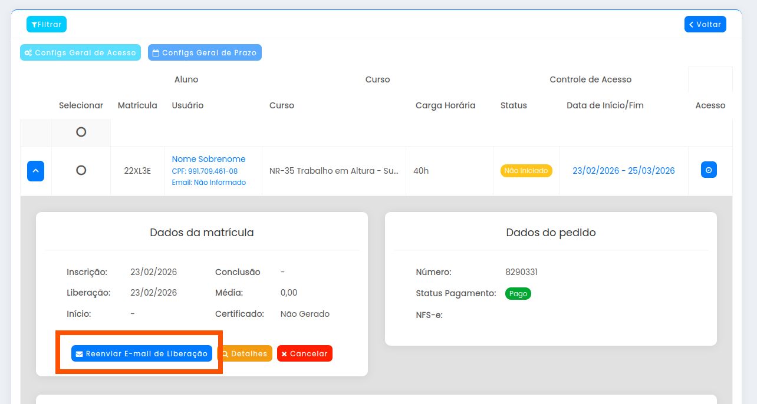Click the green Pago payment badge
Screen dimensions: 757x404
click(x=518, y=293)
